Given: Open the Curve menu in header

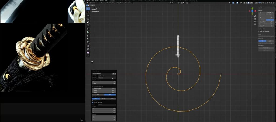Looking at the screenshot, I should (113, 3).
